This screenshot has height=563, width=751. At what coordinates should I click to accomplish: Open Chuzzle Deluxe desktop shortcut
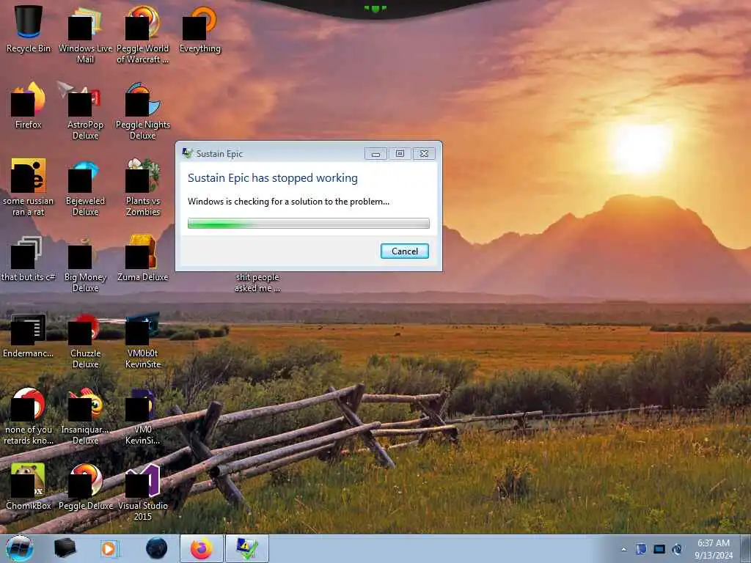[x=85, y=340]
